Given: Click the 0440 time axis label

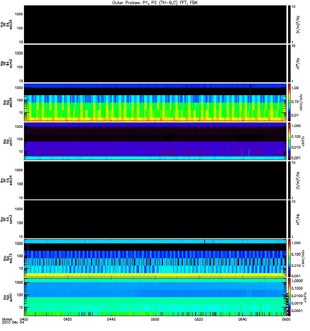Looking at the screenshot, I should (111, 319).
